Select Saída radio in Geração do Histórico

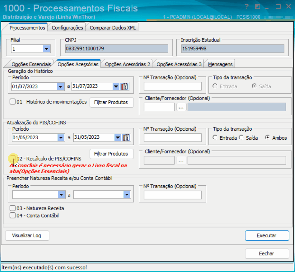[254, 86]
